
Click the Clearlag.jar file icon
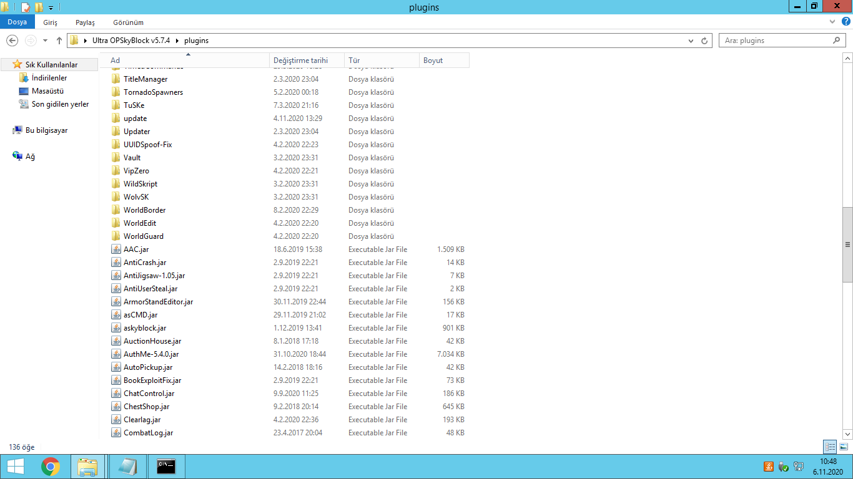pyautogui.click(x=116, y=420)
